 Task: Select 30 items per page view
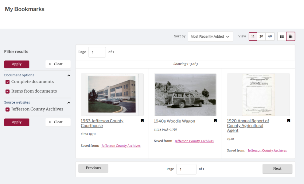click(261, 36)
